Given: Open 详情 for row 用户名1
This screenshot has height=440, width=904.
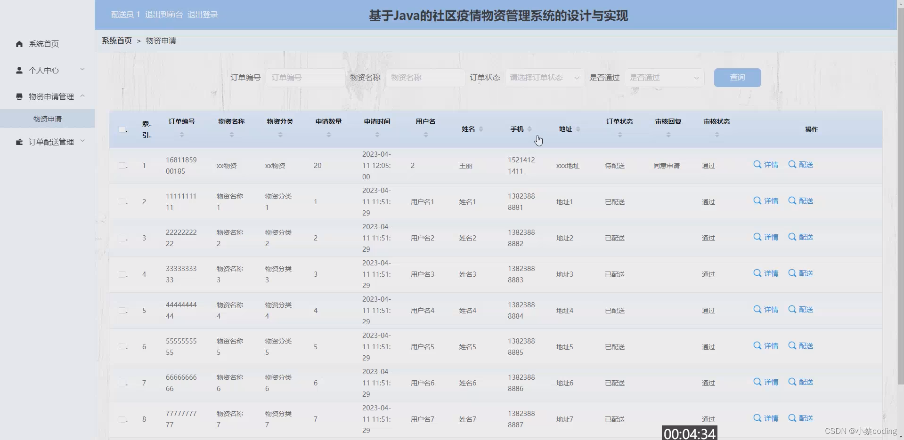Looking at the screenshot, I should (x=766, y=201).
